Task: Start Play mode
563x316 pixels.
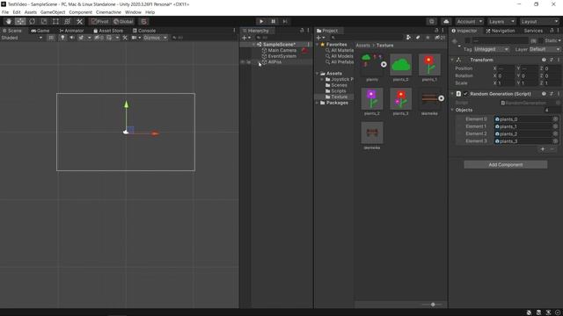Action: pyautogui.click(x=261, y=21)
